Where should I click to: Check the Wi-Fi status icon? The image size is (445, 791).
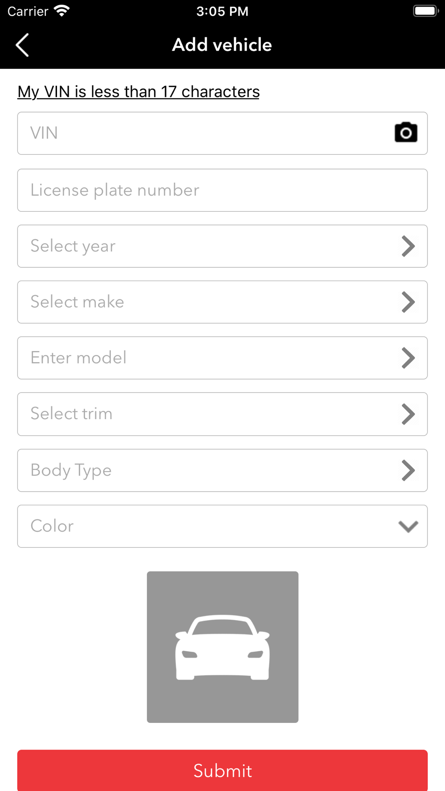(62, 11)
